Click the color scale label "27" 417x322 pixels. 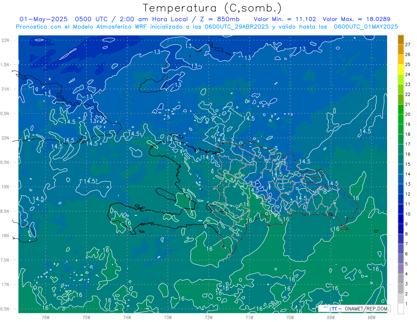408,44
